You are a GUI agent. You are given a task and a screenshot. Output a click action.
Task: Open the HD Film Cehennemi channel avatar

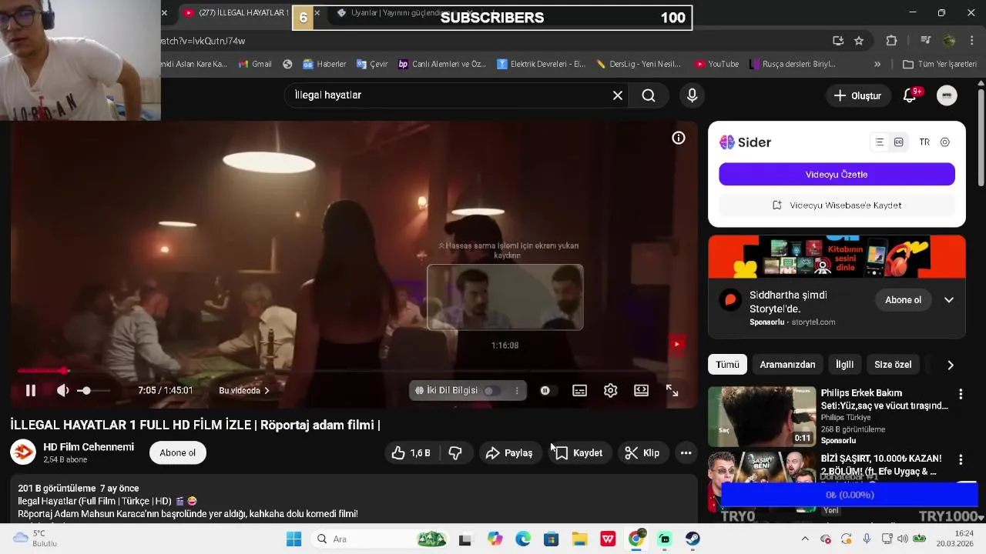[x=23, y=452]
